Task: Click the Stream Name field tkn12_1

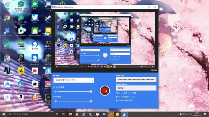Action: click(136, 88)
